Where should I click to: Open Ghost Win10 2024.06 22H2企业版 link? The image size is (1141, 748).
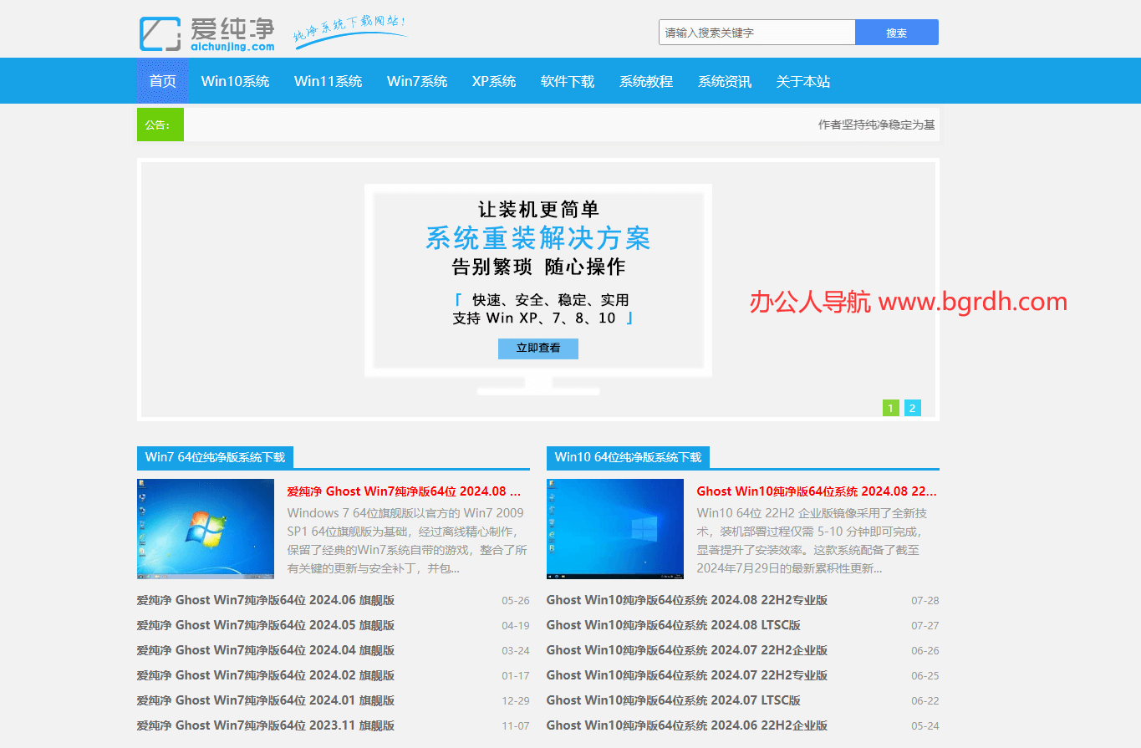pyautogui.click(x=687, y=725)
